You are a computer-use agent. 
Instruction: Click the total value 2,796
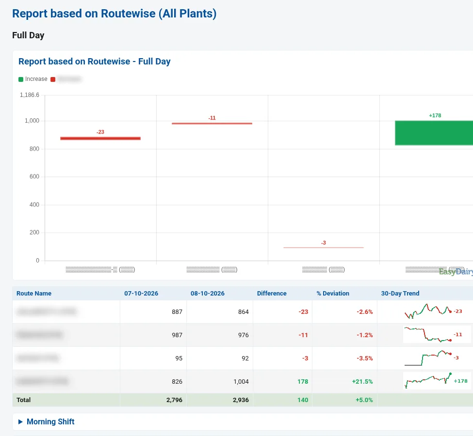174,400
